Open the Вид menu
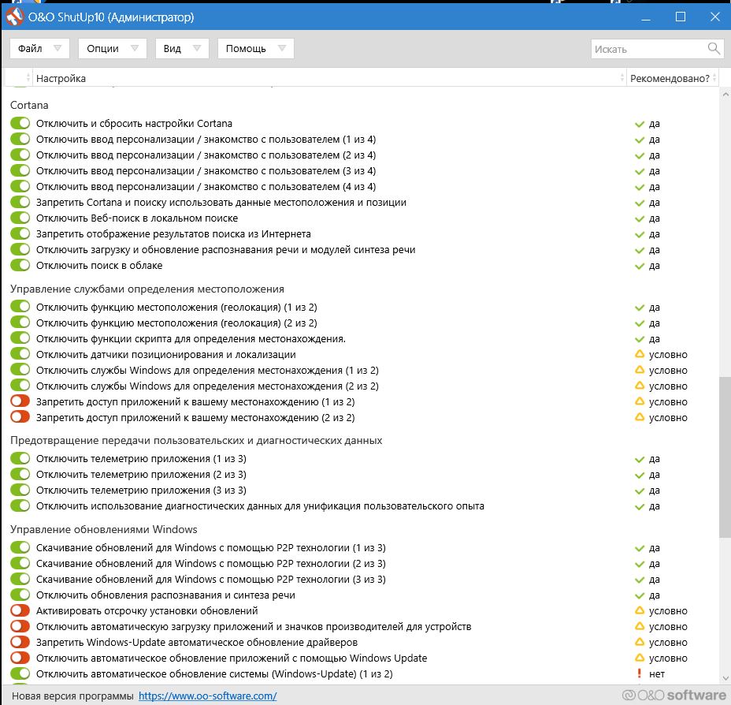This screenshot has height=705, width=731. [x=182, y=49]
